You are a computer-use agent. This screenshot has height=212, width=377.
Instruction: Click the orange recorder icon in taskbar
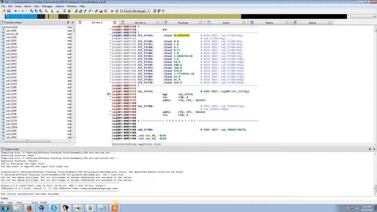[x=115, y=208]
